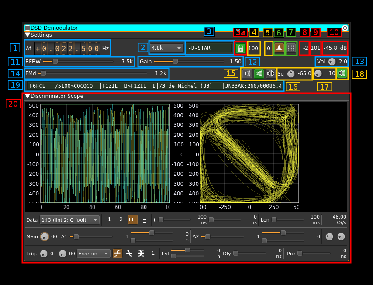The width and height of the screenshot is (373, 285).
Task: Choose the falling edge trigger icon
Action: click(129, 254)
